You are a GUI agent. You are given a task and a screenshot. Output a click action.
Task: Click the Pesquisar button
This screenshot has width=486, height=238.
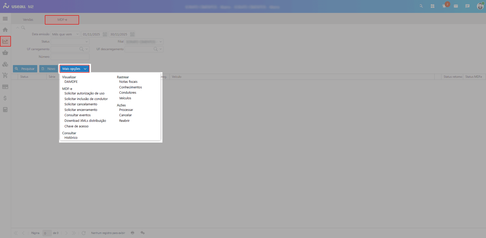point(25,69)
